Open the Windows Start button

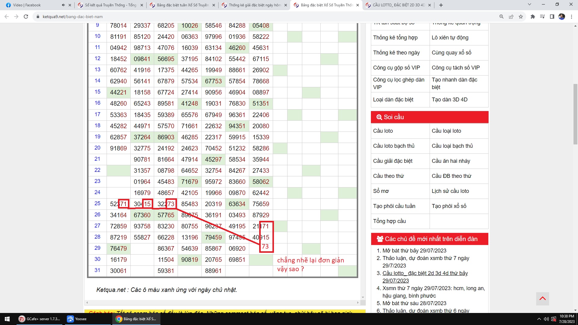tap(7, 319)
